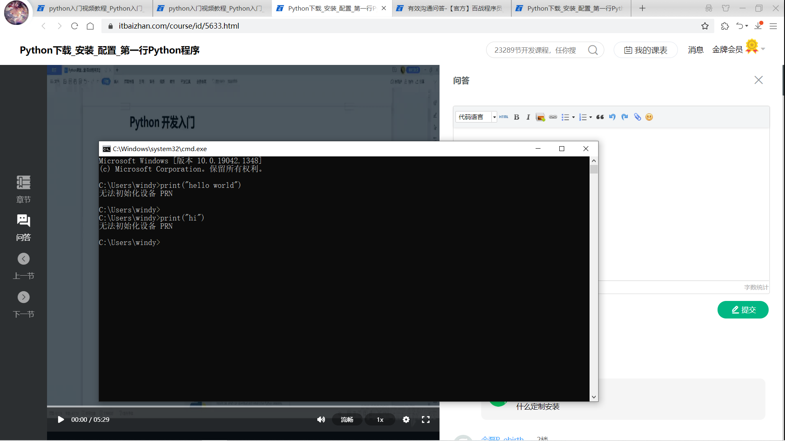Switch to 有效沟通问答 tab
The width and height of the screenshot is (785, 441).
tap(451, 8)
